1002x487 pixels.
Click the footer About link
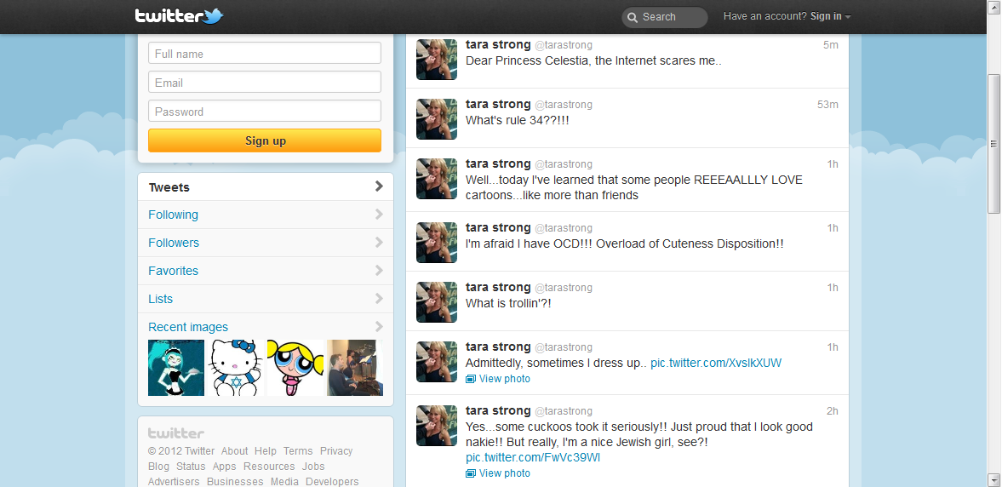coord(234,451)
